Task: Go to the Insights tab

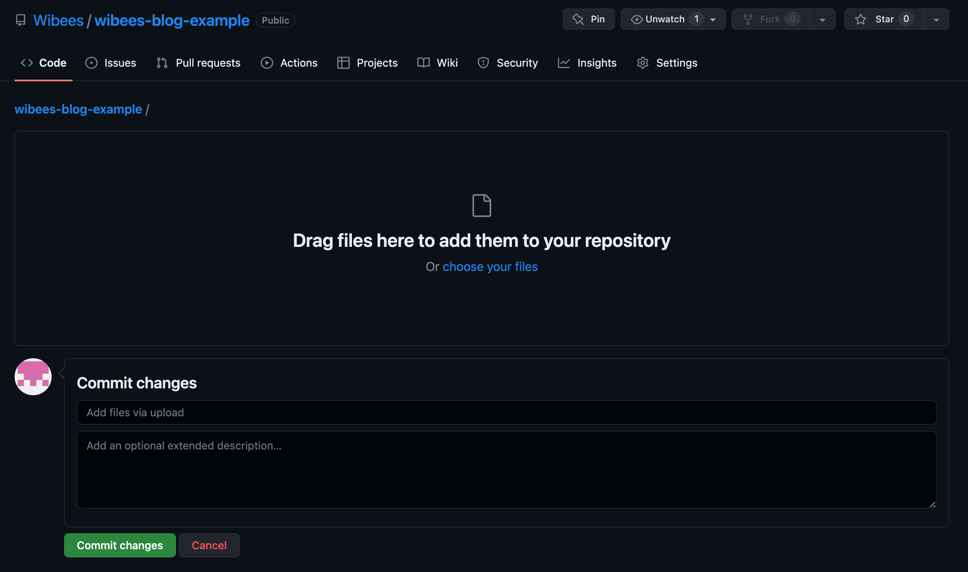Action: pyautogui.click(x=587, y=63)
